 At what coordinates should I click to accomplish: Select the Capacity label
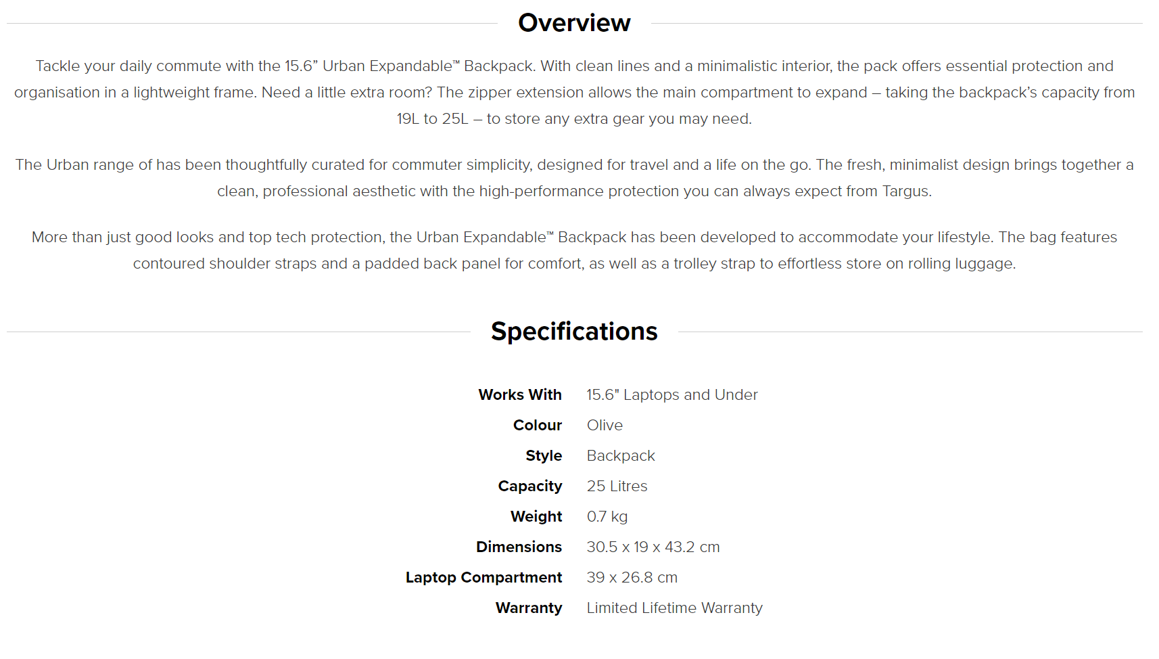click(530, 486)
